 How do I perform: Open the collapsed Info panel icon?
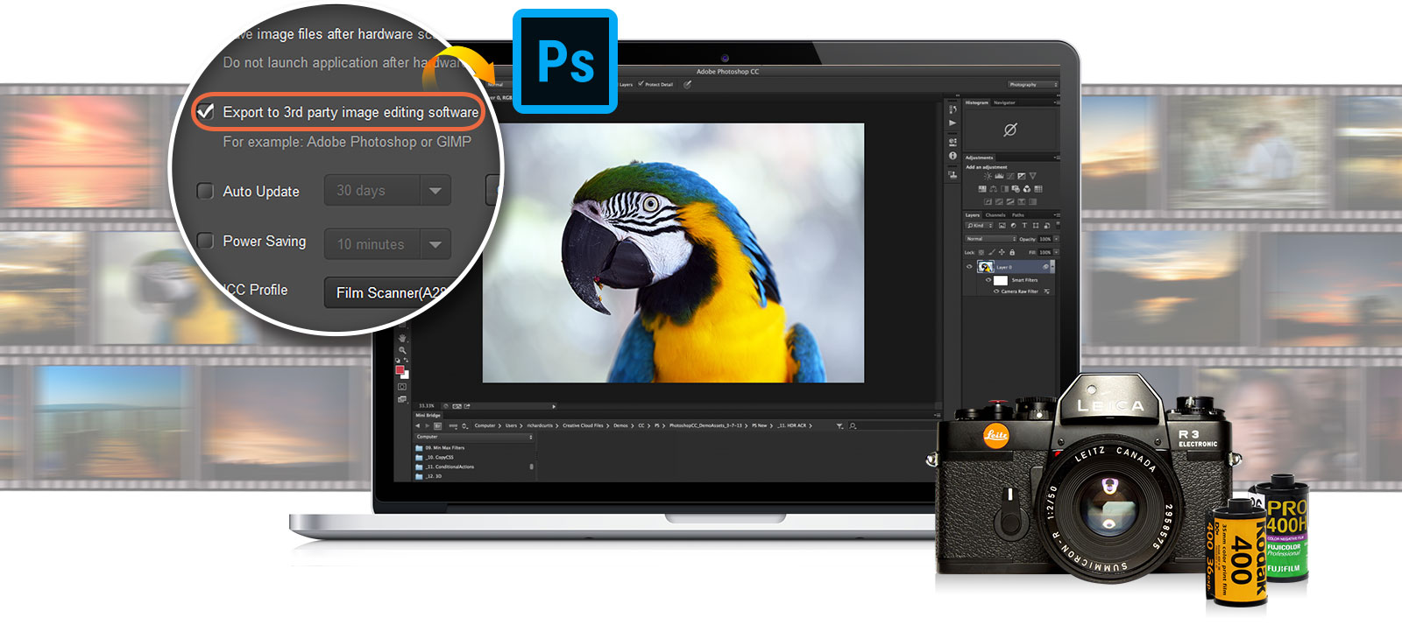coord(952,156)
